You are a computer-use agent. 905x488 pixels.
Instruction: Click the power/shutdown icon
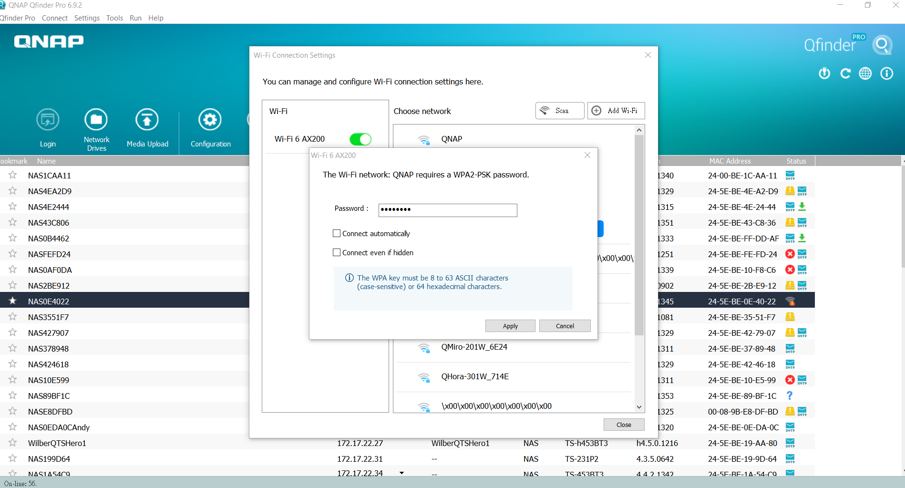click(x=824, y=73)
